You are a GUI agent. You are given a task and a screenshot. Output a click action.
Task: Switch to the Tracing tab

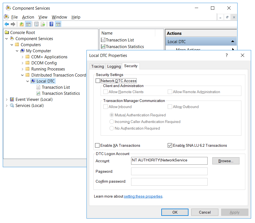click(98, 66)
